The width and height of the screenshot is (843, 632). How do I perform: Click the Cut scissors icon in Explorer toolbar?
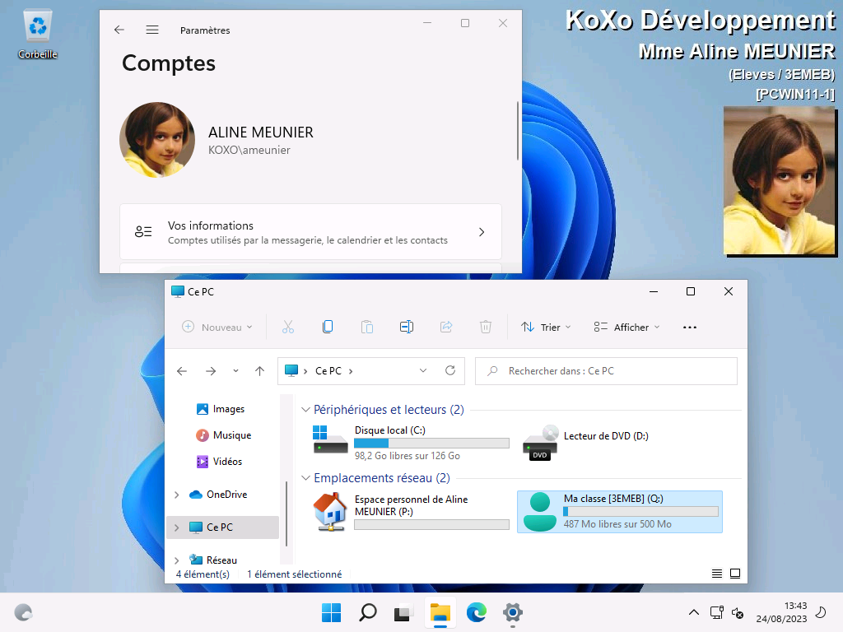point(287,327)
